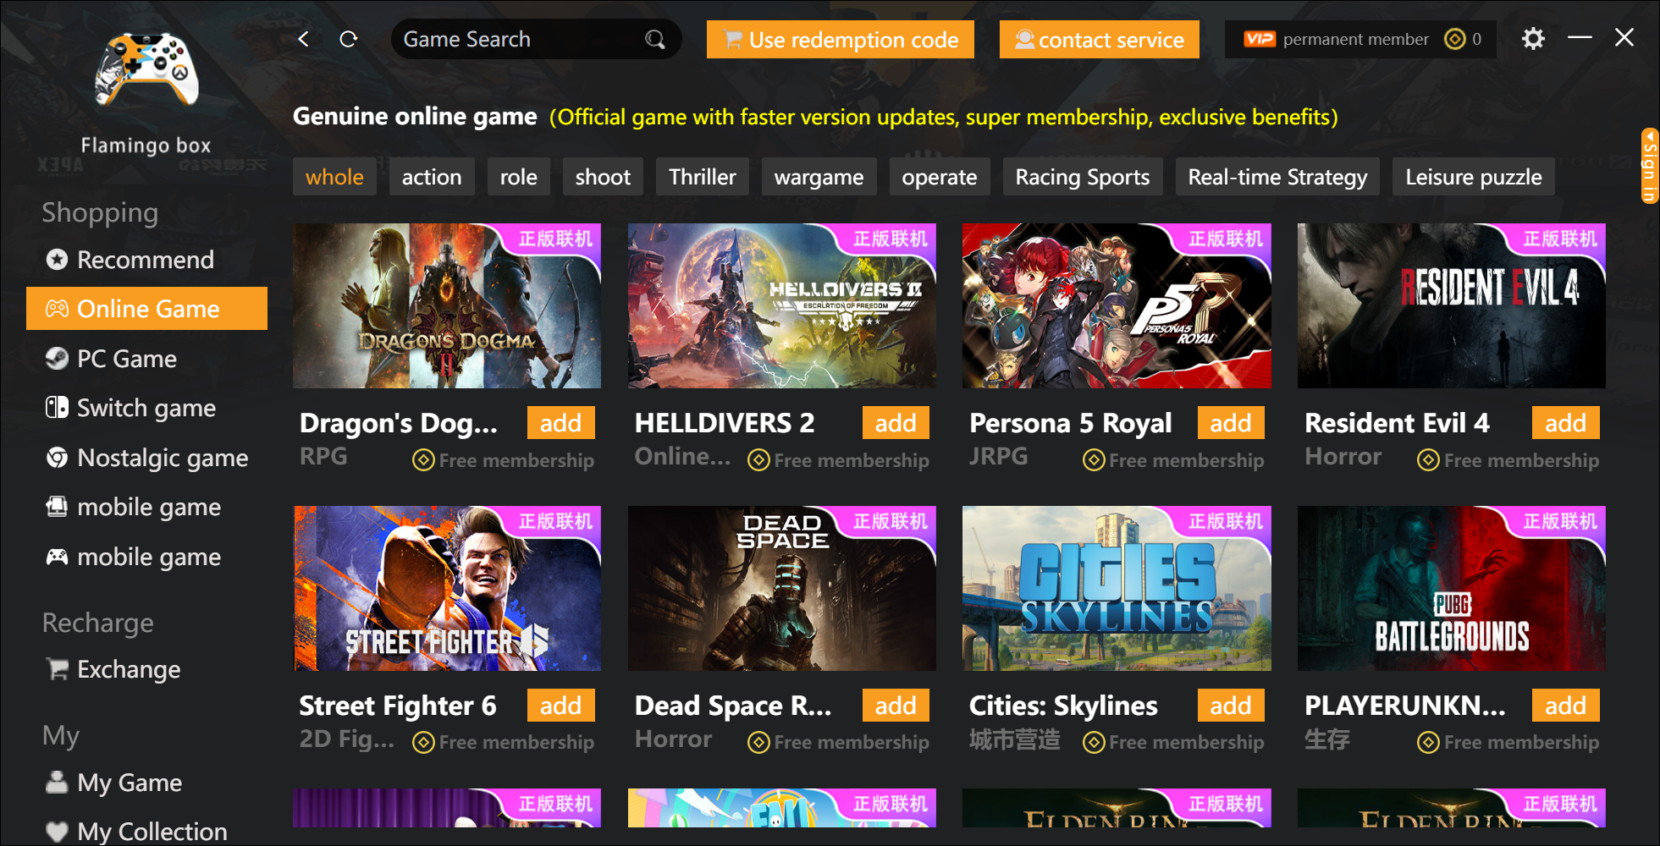1660x846 pixels.
Task: Click Use redemption code button
Action: point(841,40)
